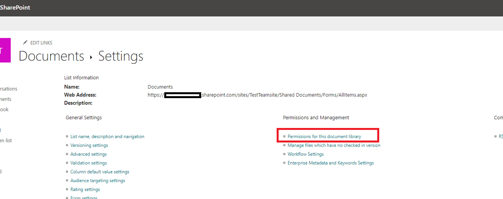
Task: Click the List Information heading
Action: [x=81, y=78]
